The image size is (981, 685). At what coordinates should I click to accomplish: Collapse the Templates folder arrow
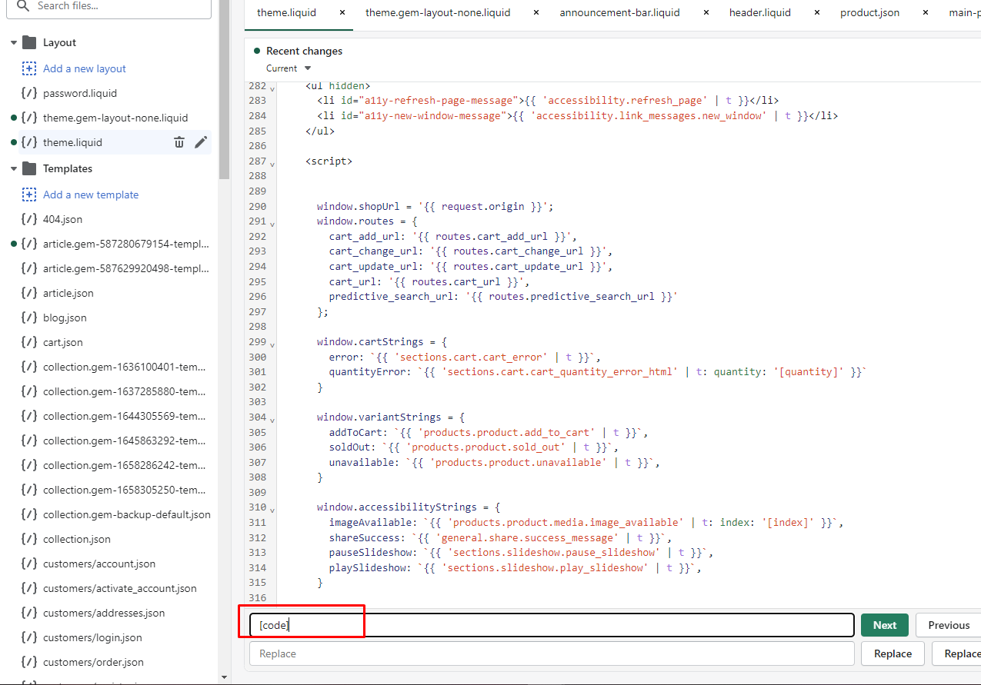[13, 168]
